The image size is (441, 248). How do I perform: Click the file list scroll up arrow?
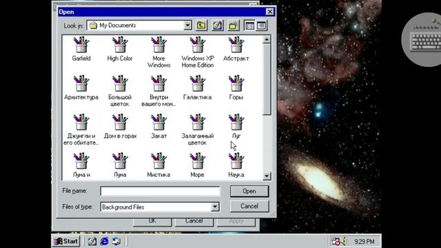(x=267, y=39)
